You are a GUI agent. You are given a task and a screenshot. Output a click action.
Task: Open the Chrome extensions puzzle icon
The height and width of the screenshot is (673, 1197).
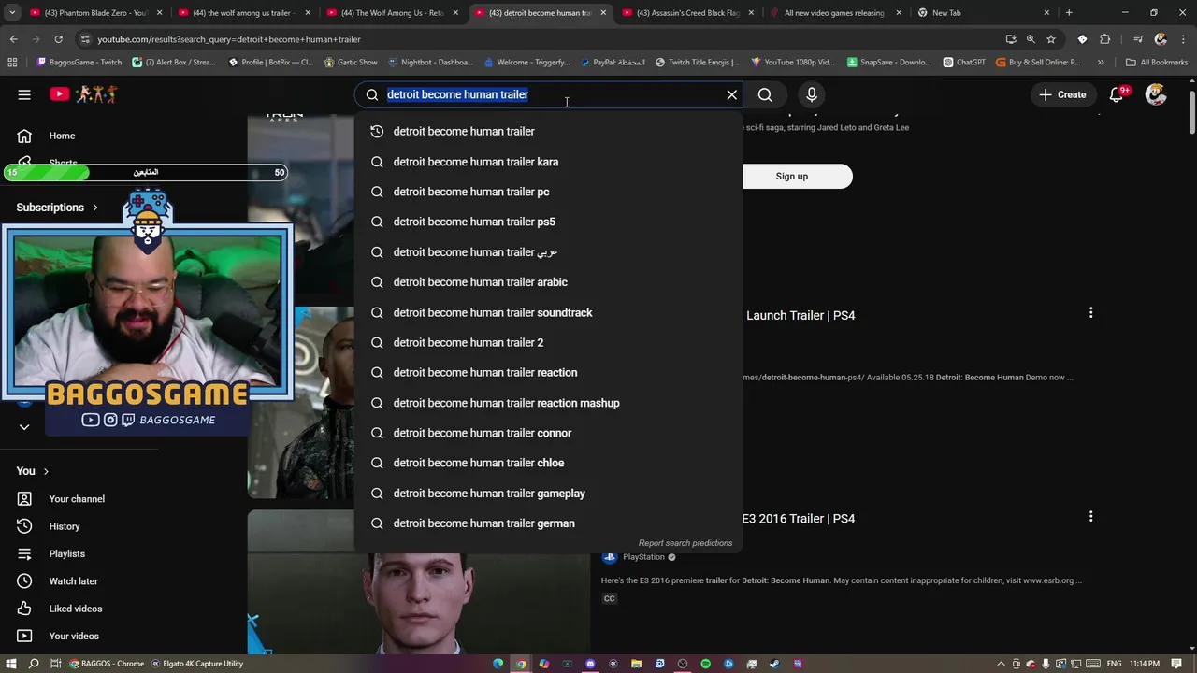click(x=1104, y=39)
